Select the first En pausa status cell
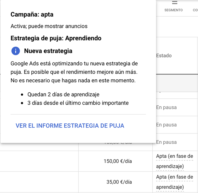This screenshot has width=198, height=193. pyautogui.click(x=166, y=107)
